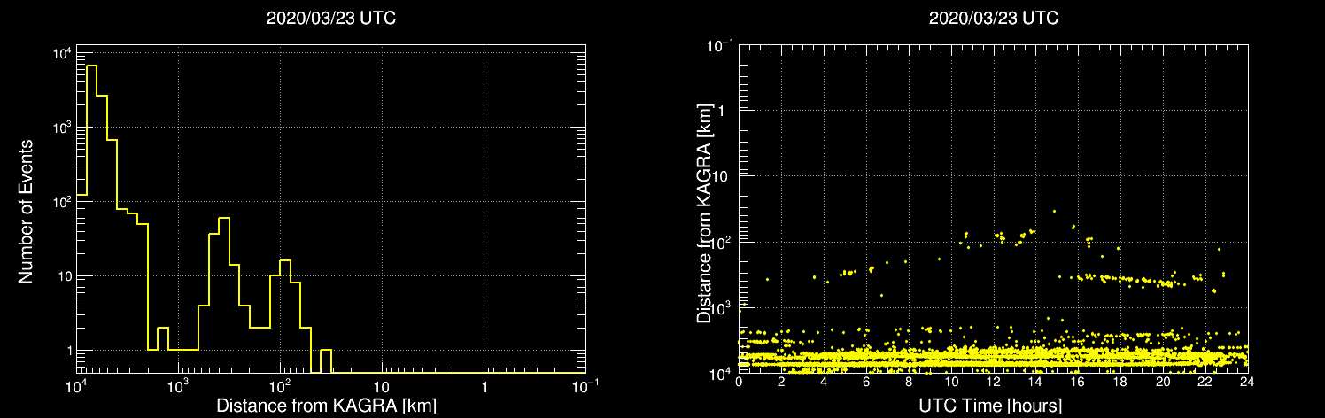Click the scatter x-axis tick label '2'
Screen dimensions: 1325x418
click(781, 383)
